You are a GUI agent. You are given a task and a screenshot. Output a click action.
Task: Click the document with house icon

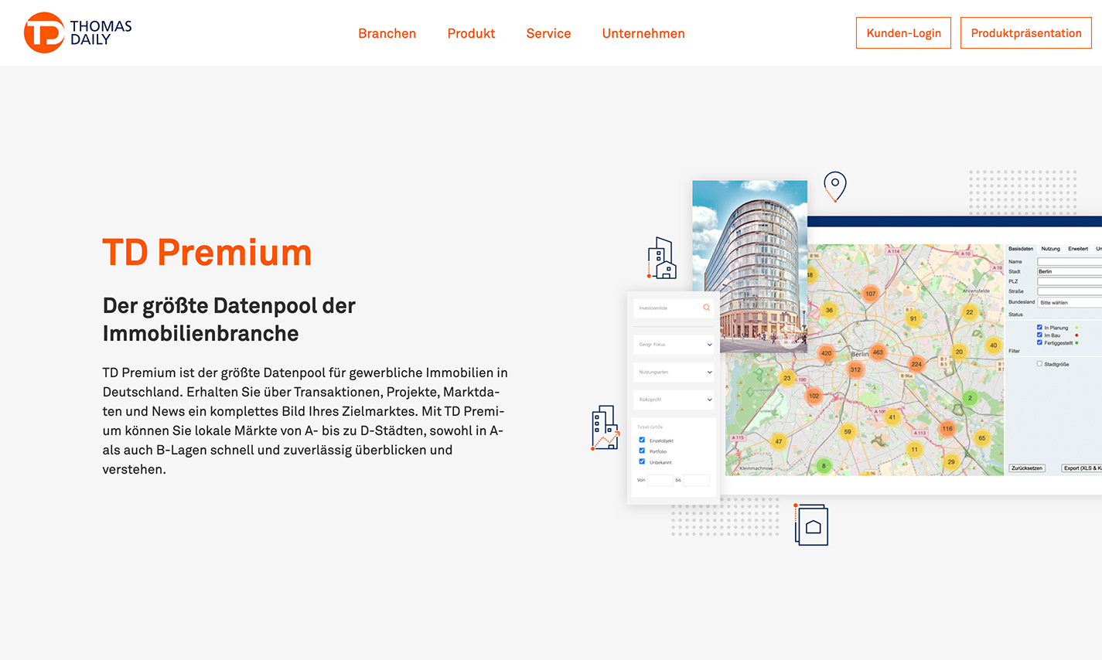(x=811, y=525)
